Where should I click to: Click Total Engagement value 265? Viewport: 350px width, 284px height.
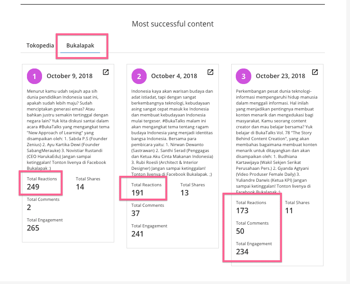coord(33,228)
